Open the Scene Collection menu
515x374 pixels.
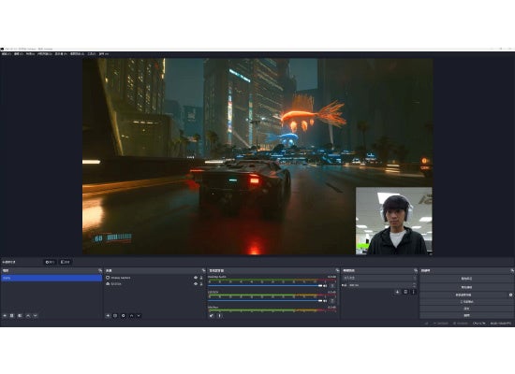77,54
